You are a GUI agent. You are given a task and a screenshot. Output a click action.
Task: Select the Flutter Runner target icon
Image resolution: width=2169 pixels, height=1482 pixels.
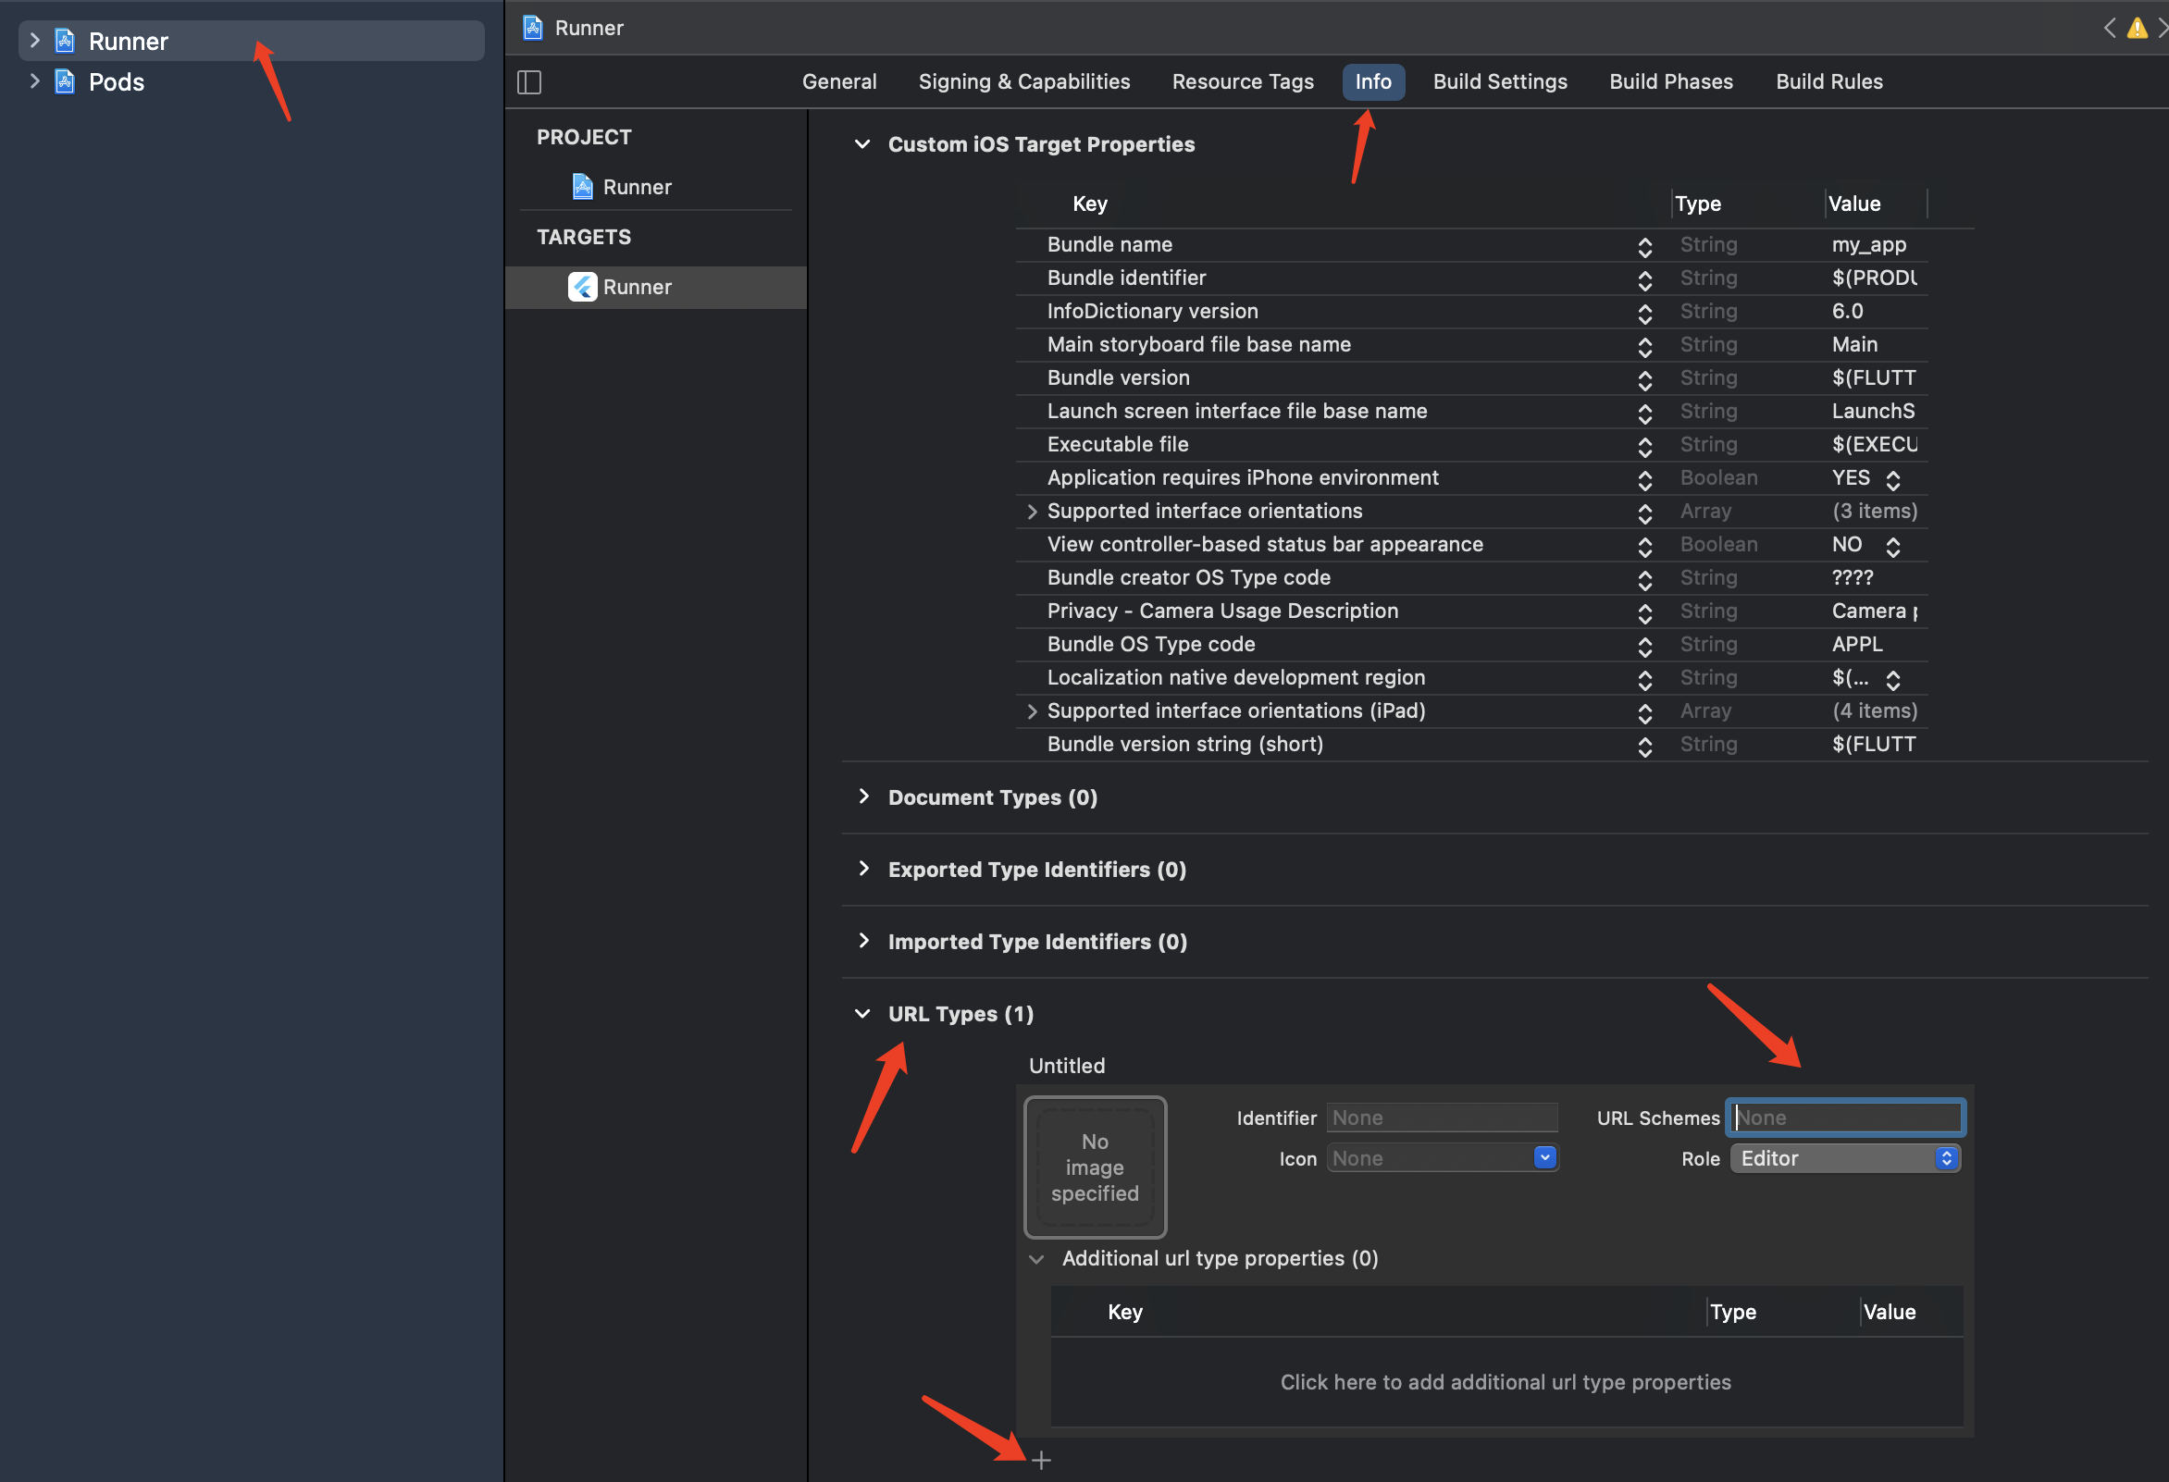tap(582, 287)
